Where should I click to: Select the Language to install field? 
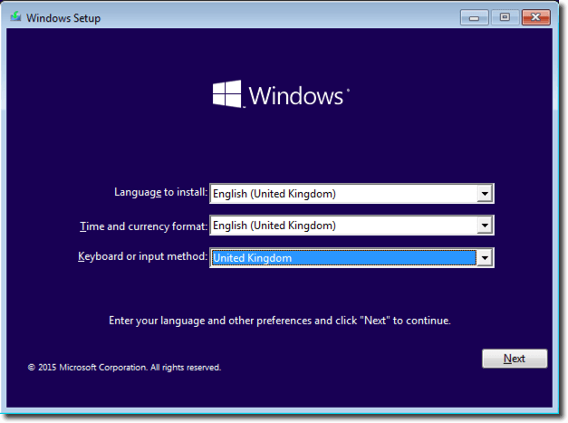(x=351, y=194)
